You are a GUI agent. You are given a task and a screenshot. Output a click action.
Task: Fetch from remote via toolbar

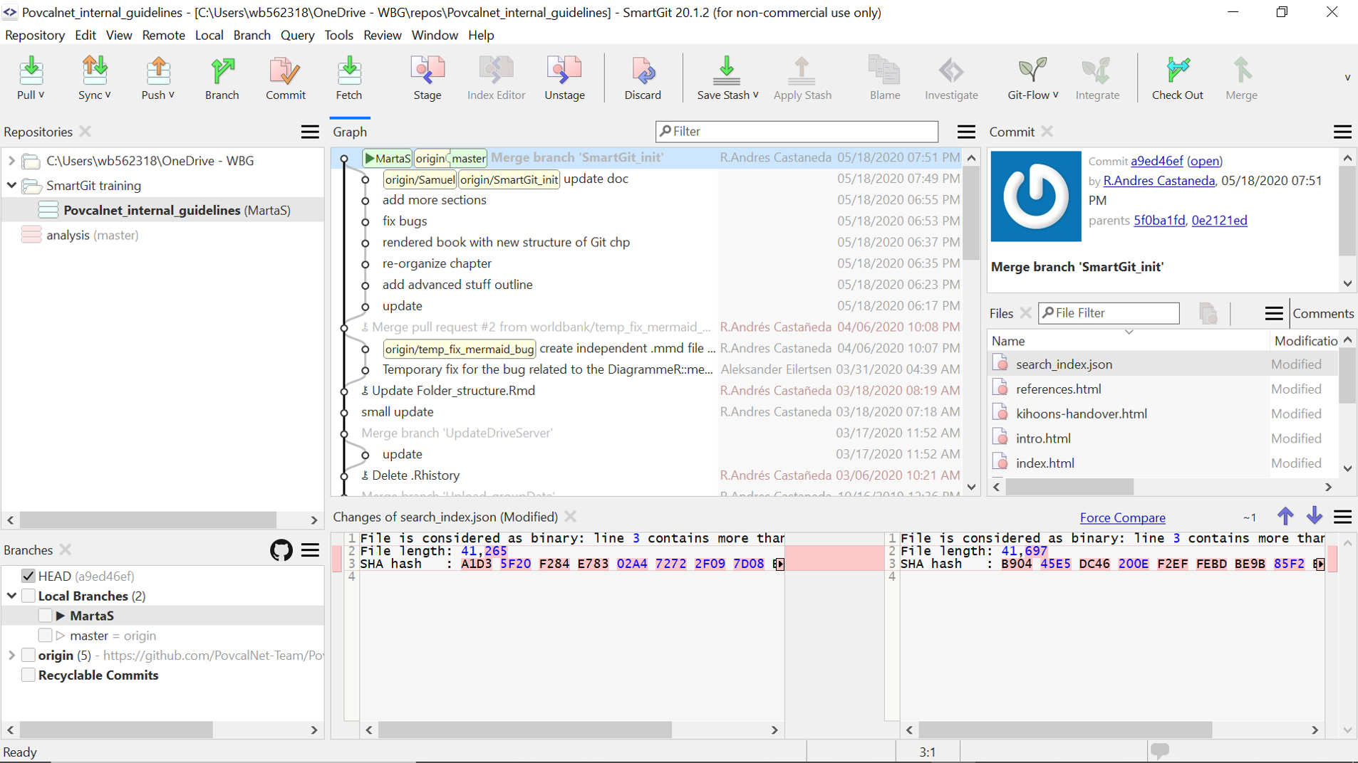click(349, 78)
